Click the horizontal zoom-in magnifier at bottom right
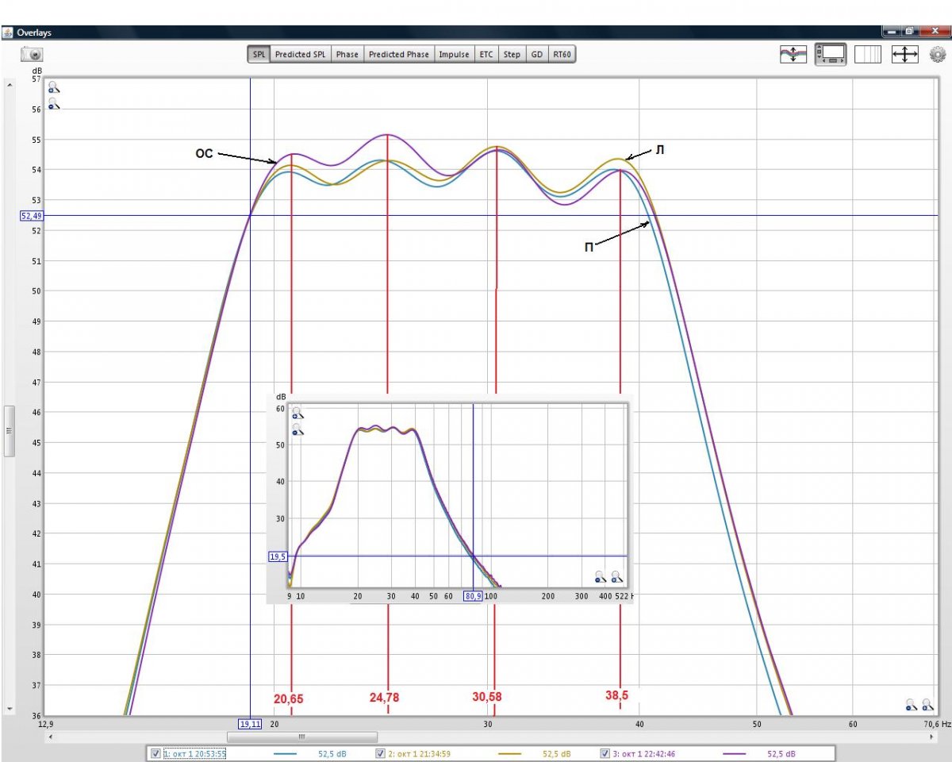 point(927,704)
